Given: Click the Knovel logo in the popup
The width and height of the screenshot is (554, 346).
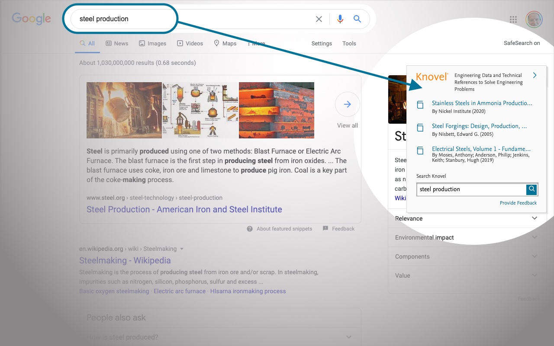Looking at the screenshot, I should (x=432, y=77).
